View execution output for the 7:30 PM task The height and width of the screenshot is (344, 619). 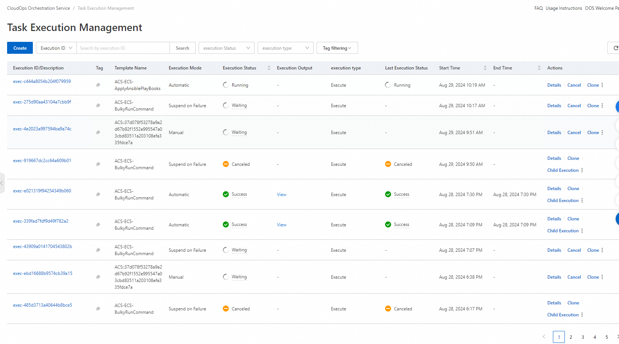[281, 195]
